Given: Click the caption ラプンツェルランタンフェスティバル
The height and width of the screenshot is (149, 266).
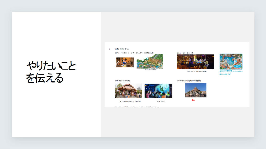Looking at the screenshot, I should pyautogui.click(x=130, y=101).
